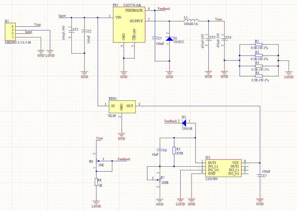The image size is (297, 211).
Task: Click the GND symbol below trimmer R7
Action: coord(160,202)
